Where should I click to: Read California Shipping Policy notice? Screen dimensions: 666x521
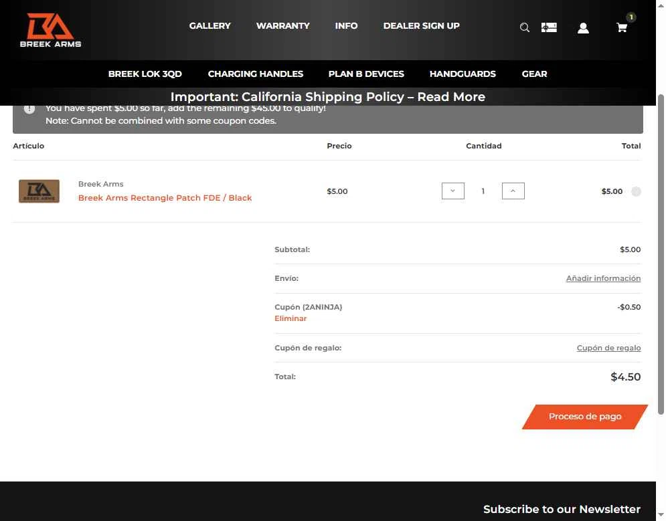point(327,97)
